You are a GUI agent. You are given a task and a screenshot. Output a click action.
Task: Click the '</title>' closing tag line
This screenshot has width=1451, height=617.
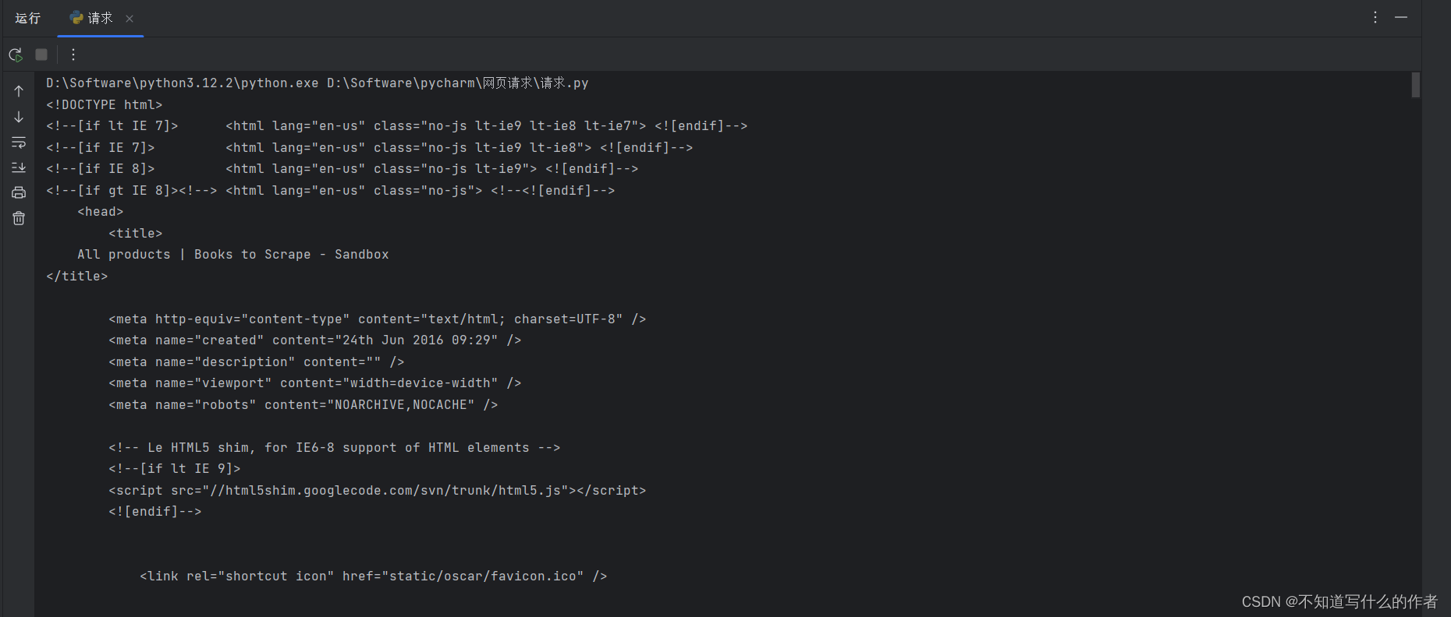tap(77, 276)
